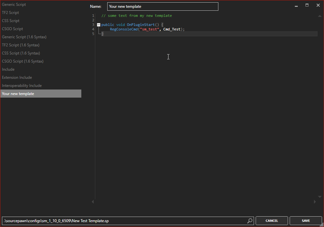Click the "sm_test" string literal
Viewport: 324px width, 227px height.
click(149, 30)
